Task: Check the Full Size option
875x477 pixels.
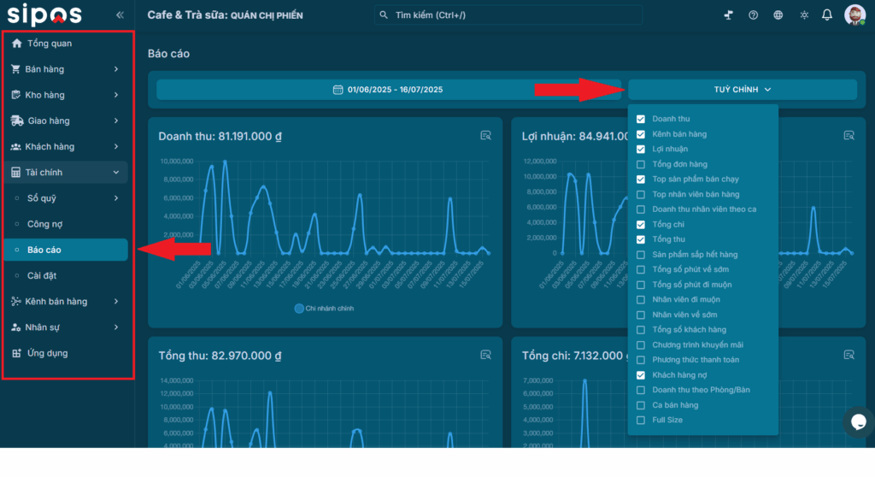Action: pos(641,420)
